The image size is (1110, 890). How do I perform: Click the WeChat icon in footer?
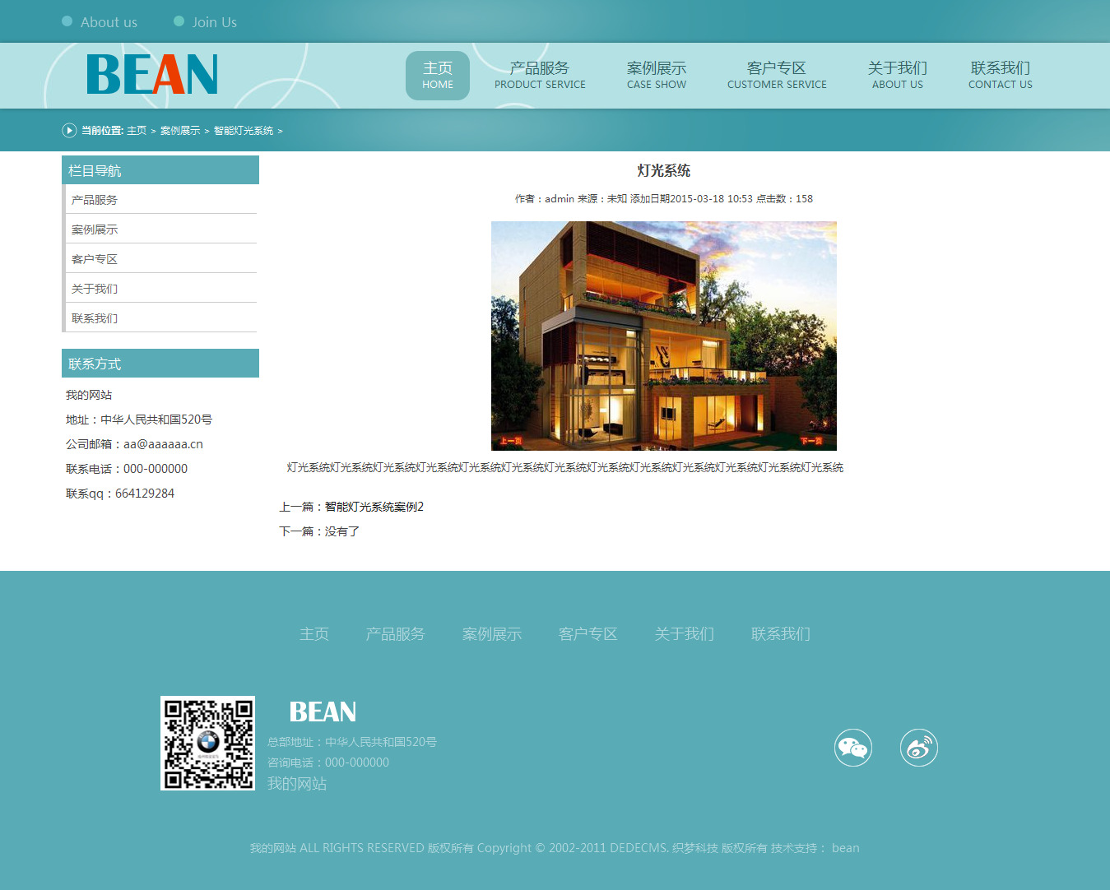tap(852, 748)
